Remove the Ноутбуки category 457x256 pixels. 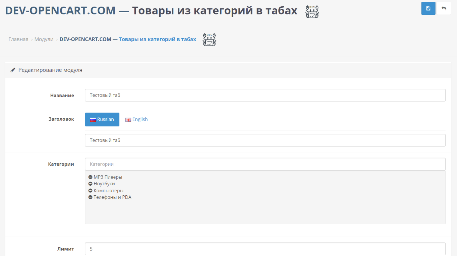90,184
